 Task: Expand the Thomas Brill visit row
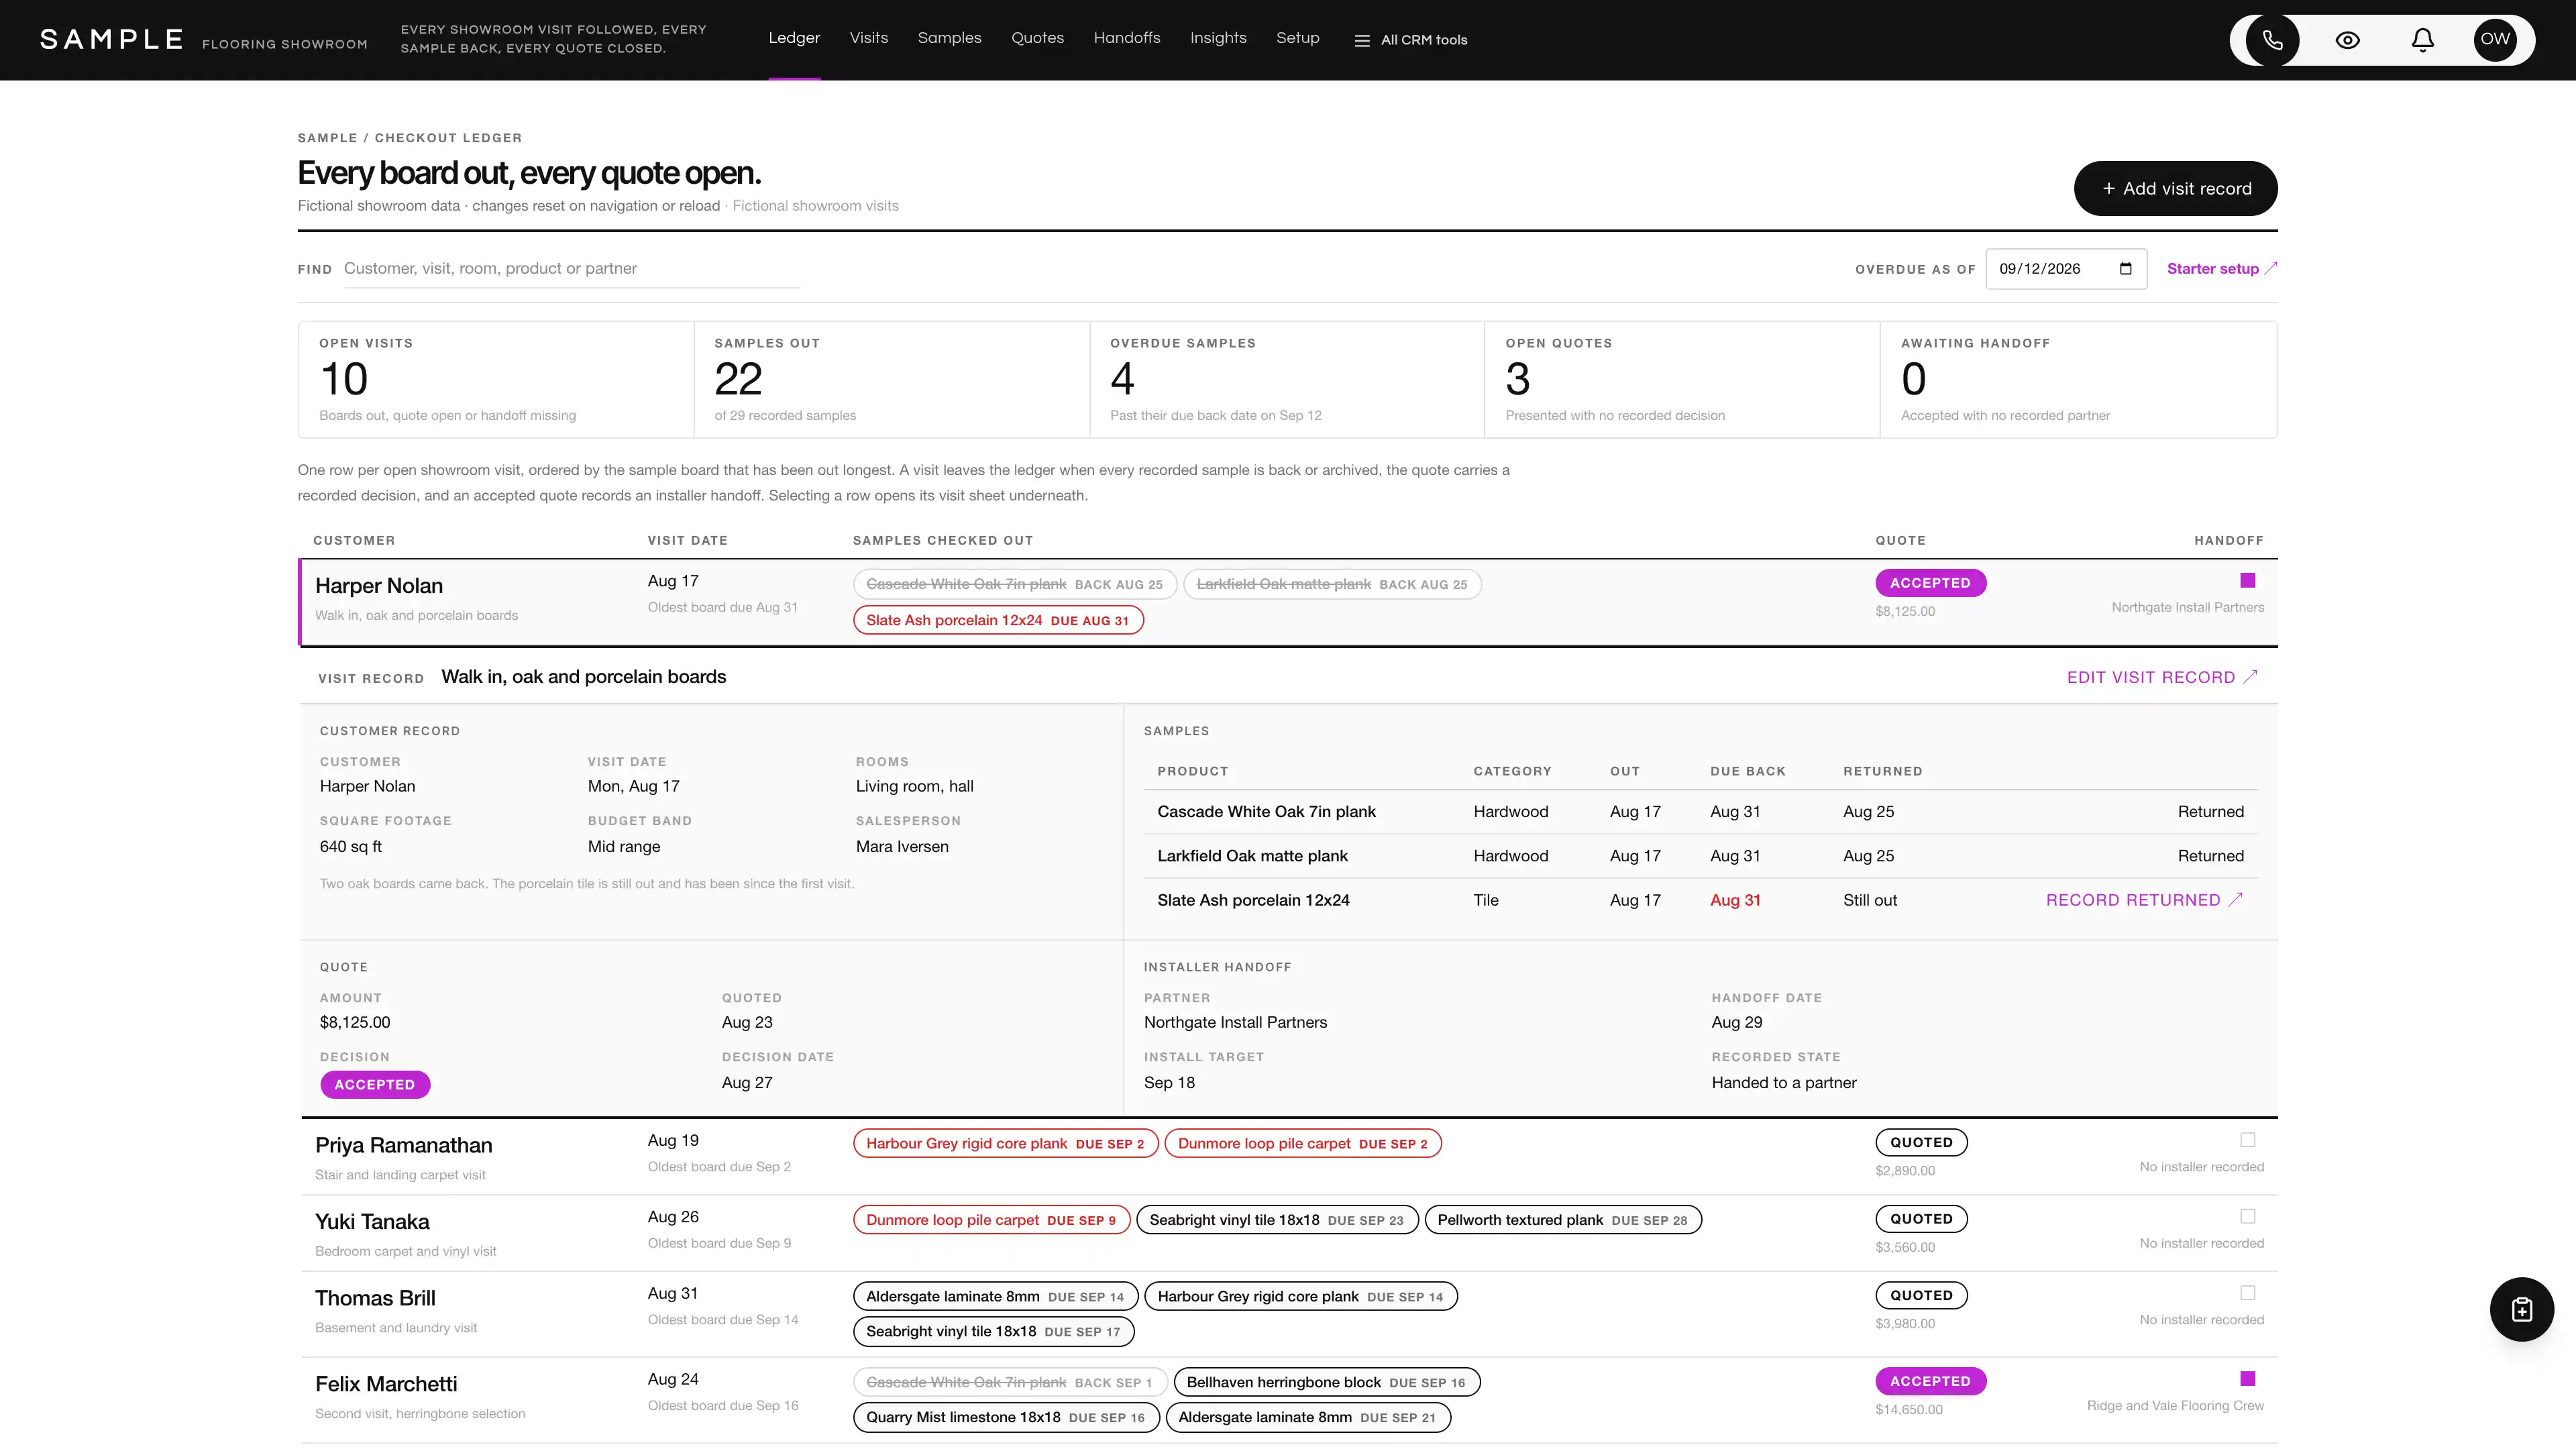click(1288, 1315)
